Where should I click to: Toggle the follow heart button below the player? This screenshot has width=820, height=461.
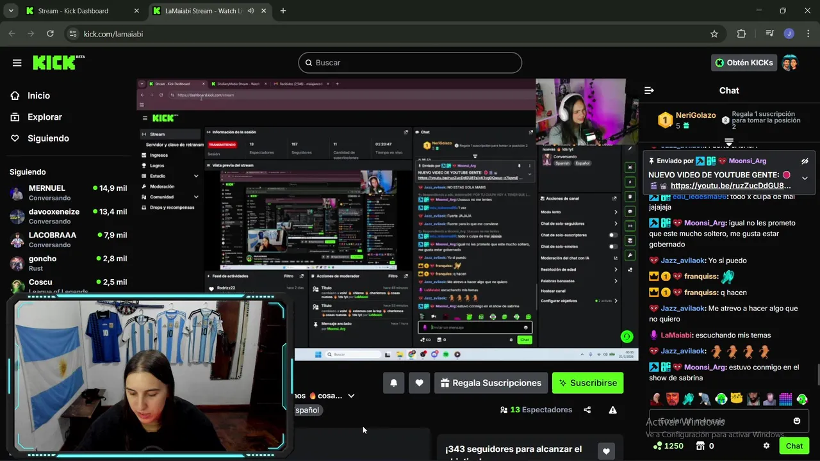419,383
